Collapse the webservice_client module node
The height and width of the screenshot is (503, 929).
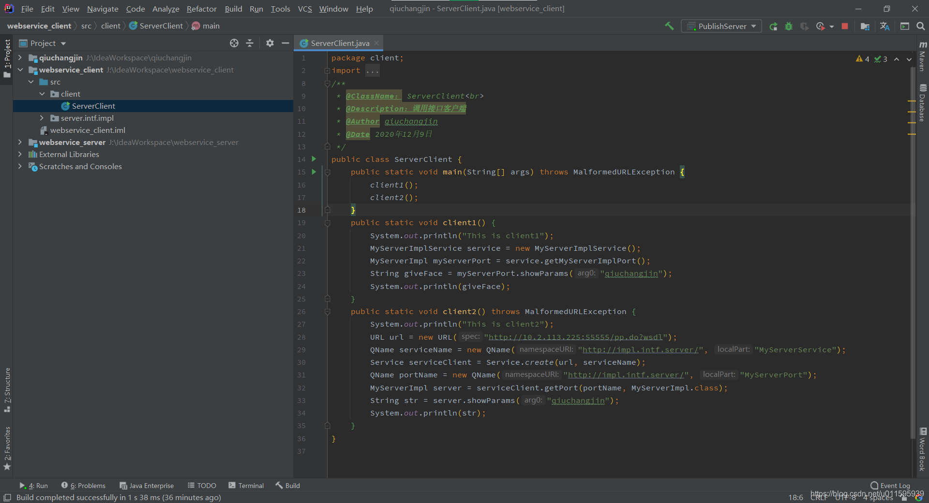tap(20, 70)
